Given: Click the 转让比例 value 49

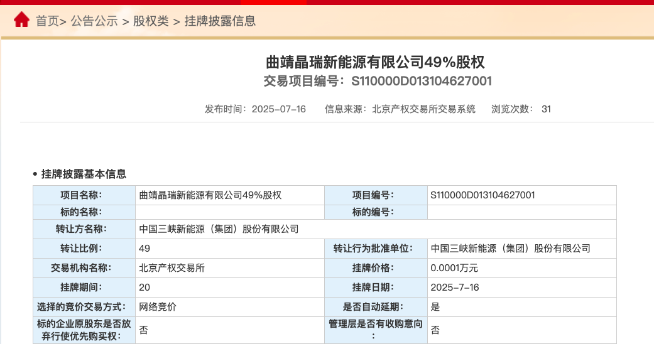Looking at the screenshot, I should 144,249.
